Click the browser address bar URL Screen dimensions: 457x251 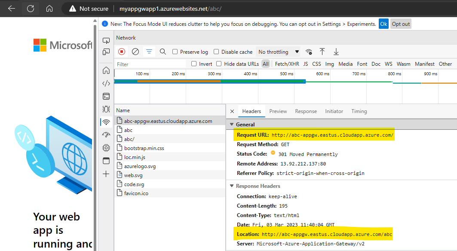[x=170, y=9]
